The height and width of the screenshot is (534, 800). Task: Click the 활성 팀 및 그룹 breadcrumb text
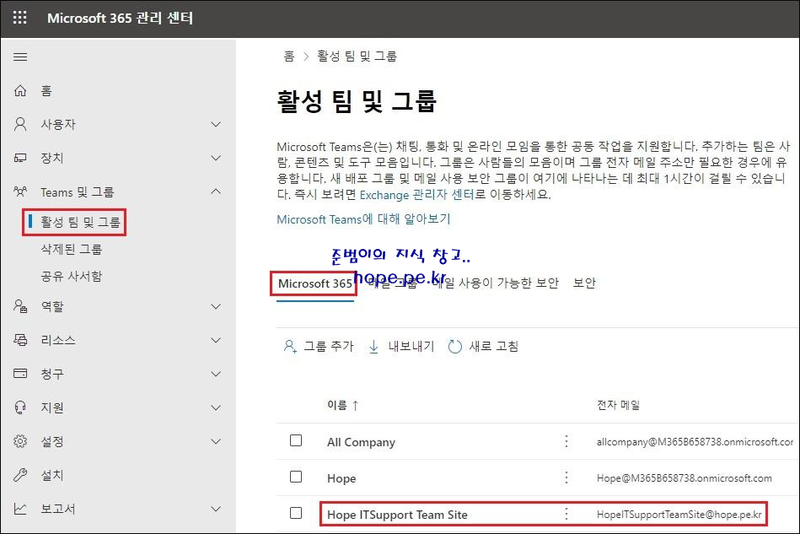click(357, 57)
